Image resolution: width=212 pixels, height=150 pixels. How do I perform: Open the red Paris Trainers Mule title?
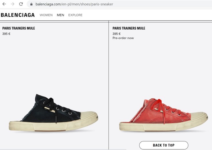[129, 28]
